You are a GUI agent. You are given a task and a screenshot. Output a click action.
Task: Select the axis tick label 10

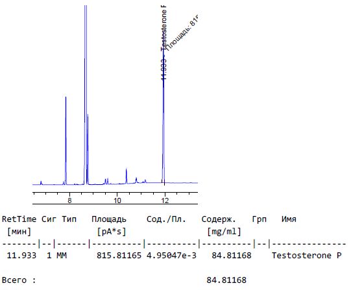[117, 200]
